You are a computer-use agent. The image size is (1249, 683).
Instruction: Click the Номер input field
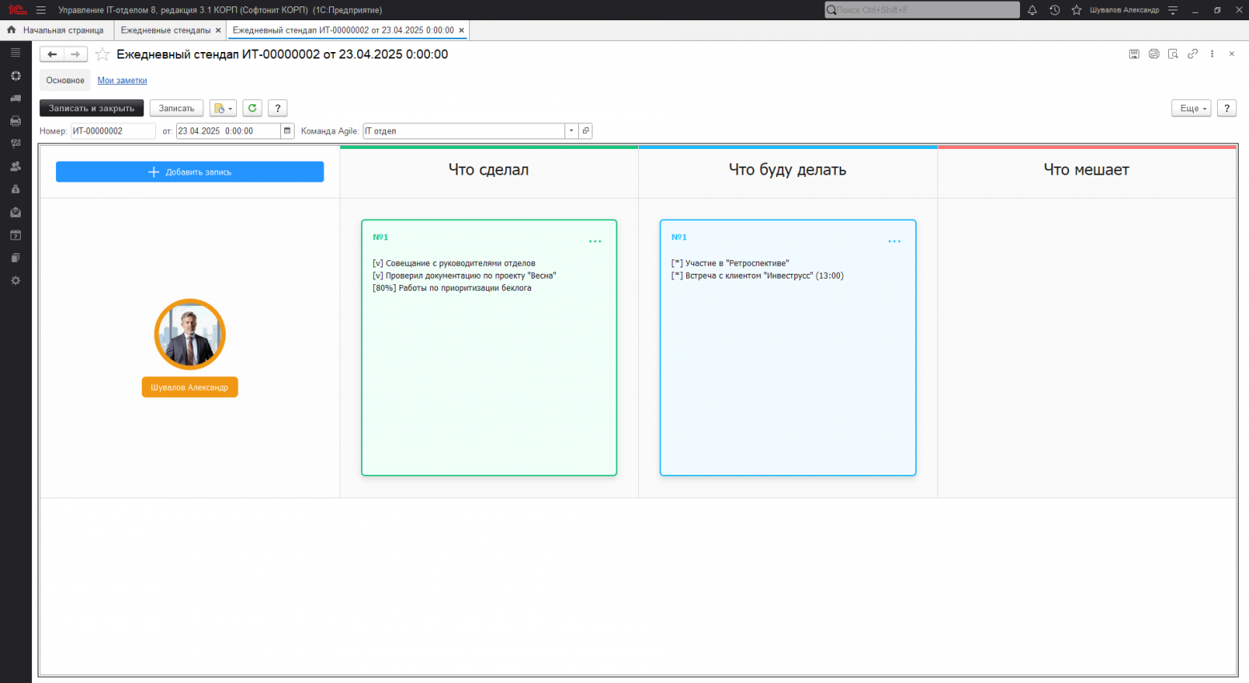(x=113, y=131)
